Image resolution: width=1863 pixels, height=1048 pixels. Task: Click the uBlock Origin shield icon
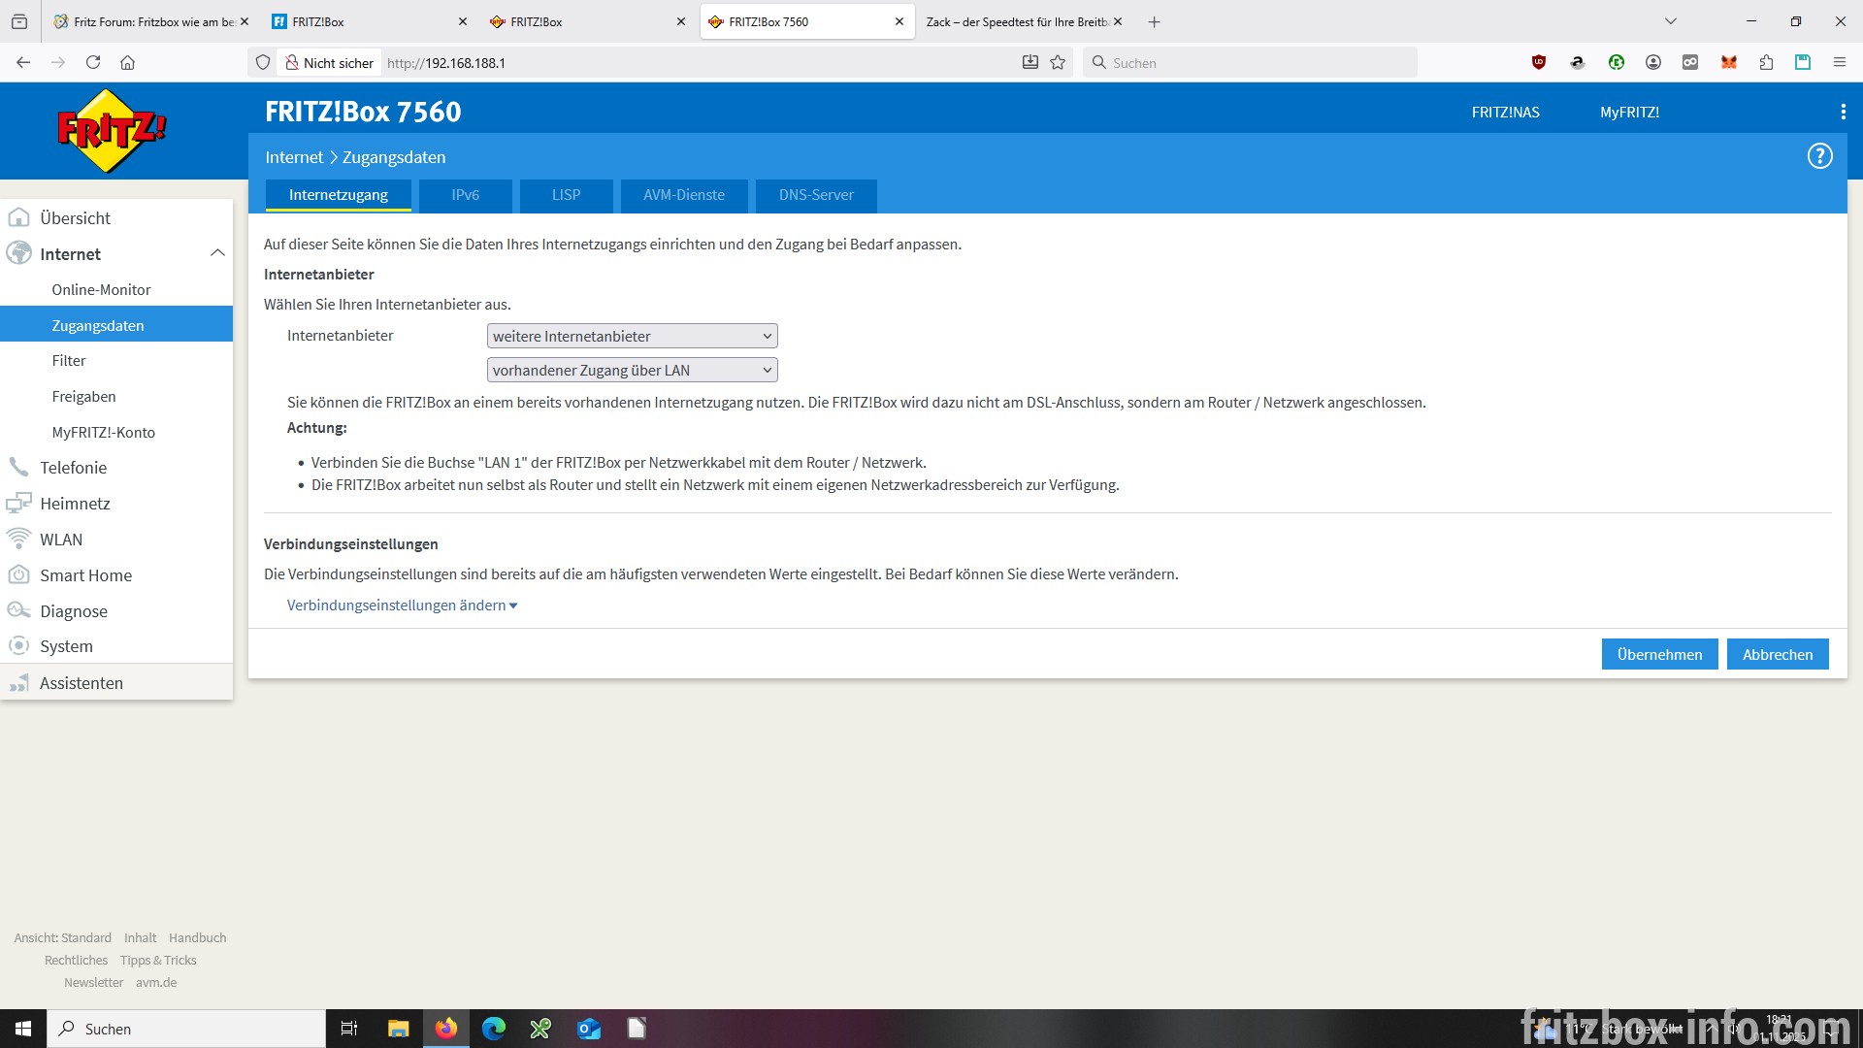tap(1539, 63)
